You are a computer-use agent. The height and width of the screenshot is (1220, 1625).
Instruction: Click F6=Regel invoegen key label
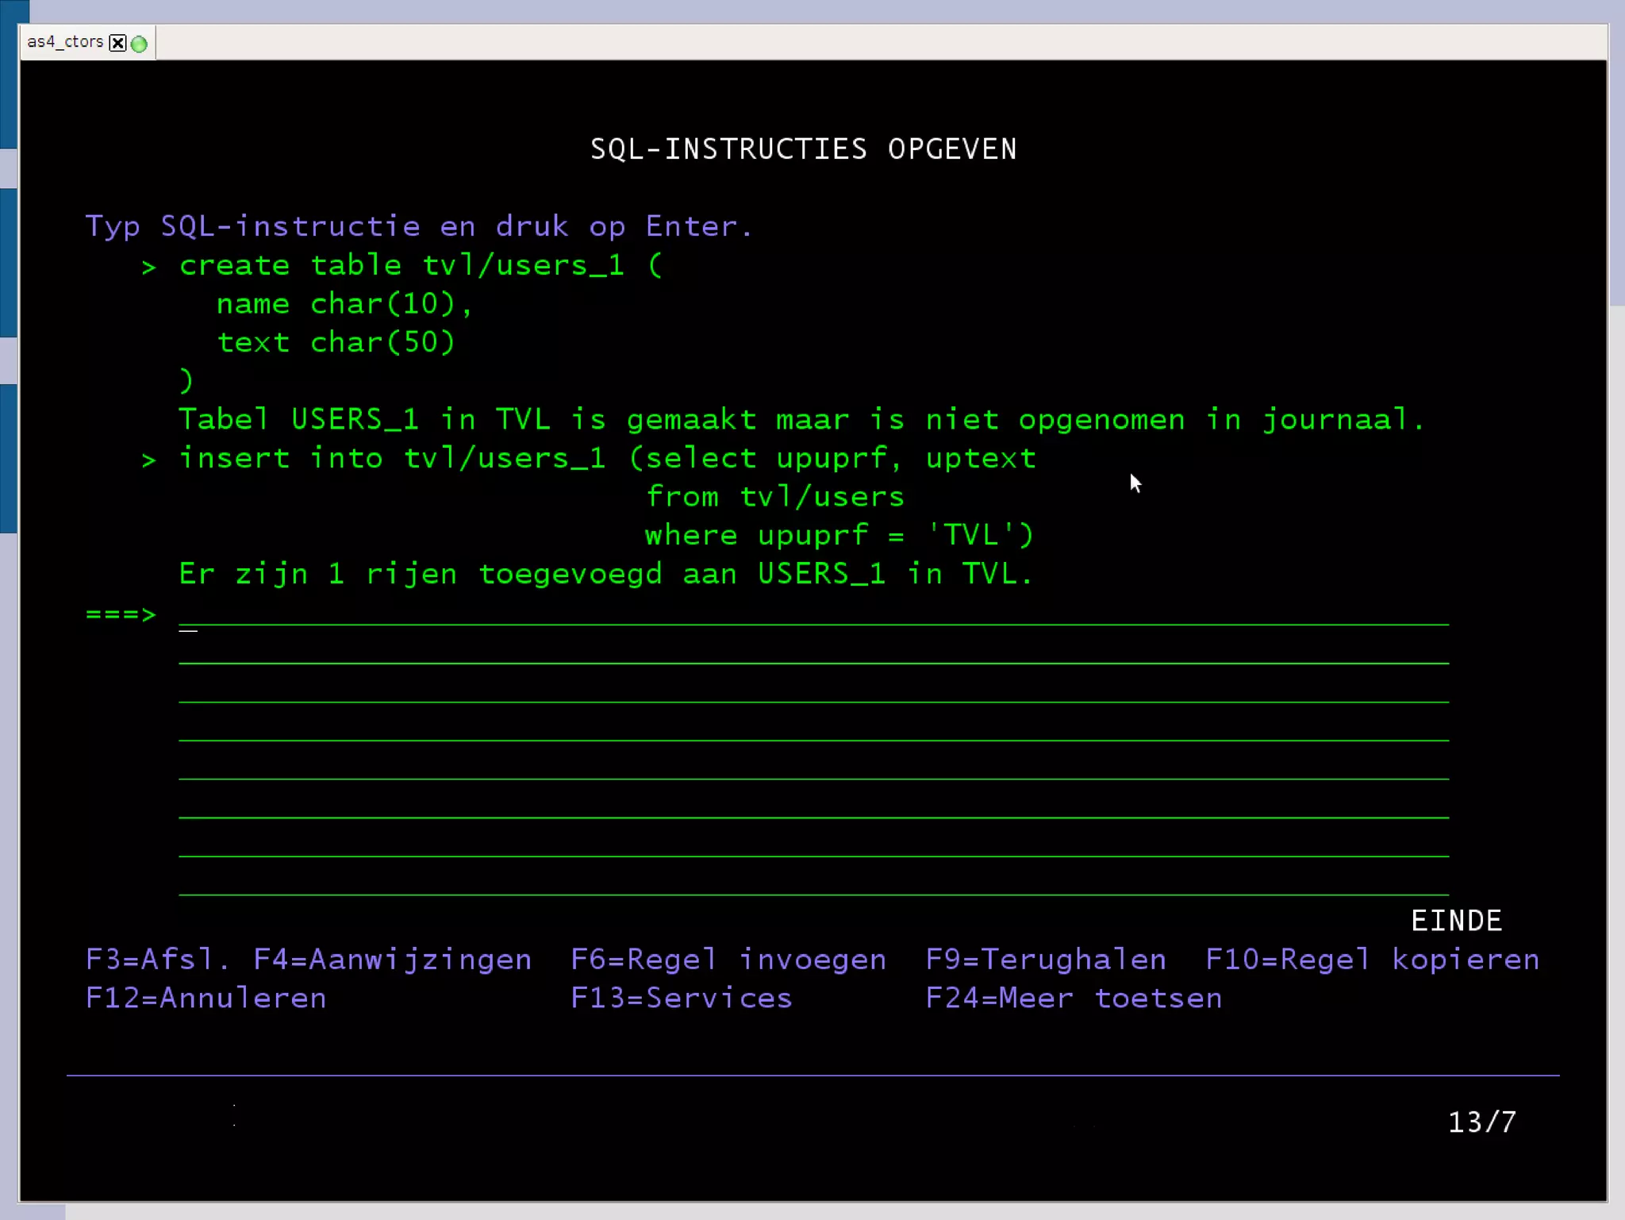click(x=728, y=960)
